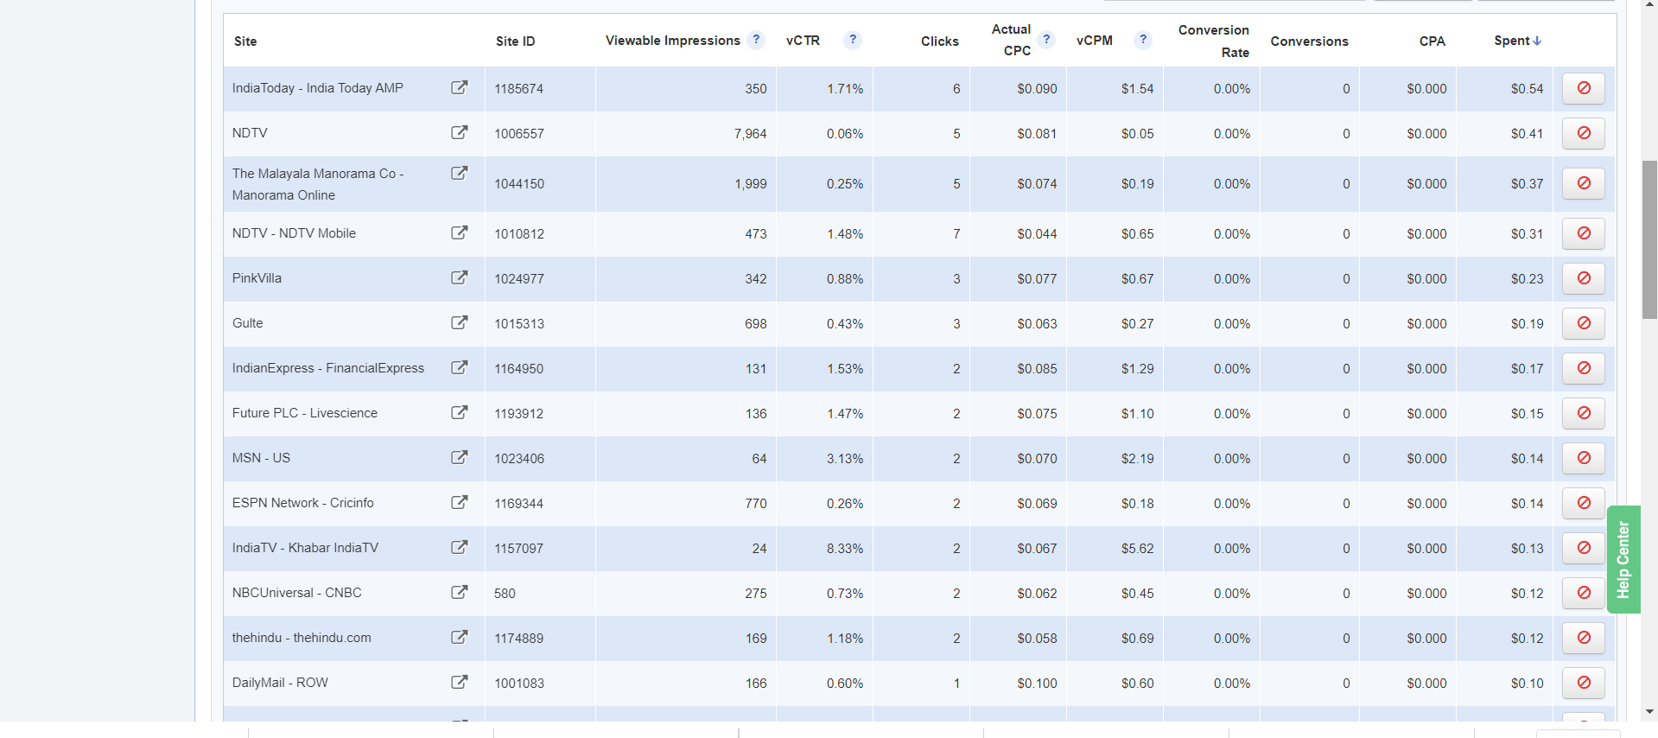This screenshot has height=738, width=1658.
Task: Block the MSN - US site
Action: click(1584, 458)
